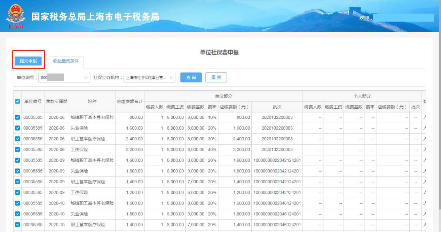Click the 国家税务总局上海市电子税务局 site title
Screen dimensions: 441x232
(x=95, y=17)
